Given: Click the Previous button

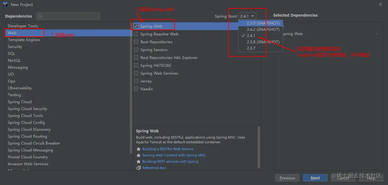Looking at the screenshot, I should click(287, 178).
